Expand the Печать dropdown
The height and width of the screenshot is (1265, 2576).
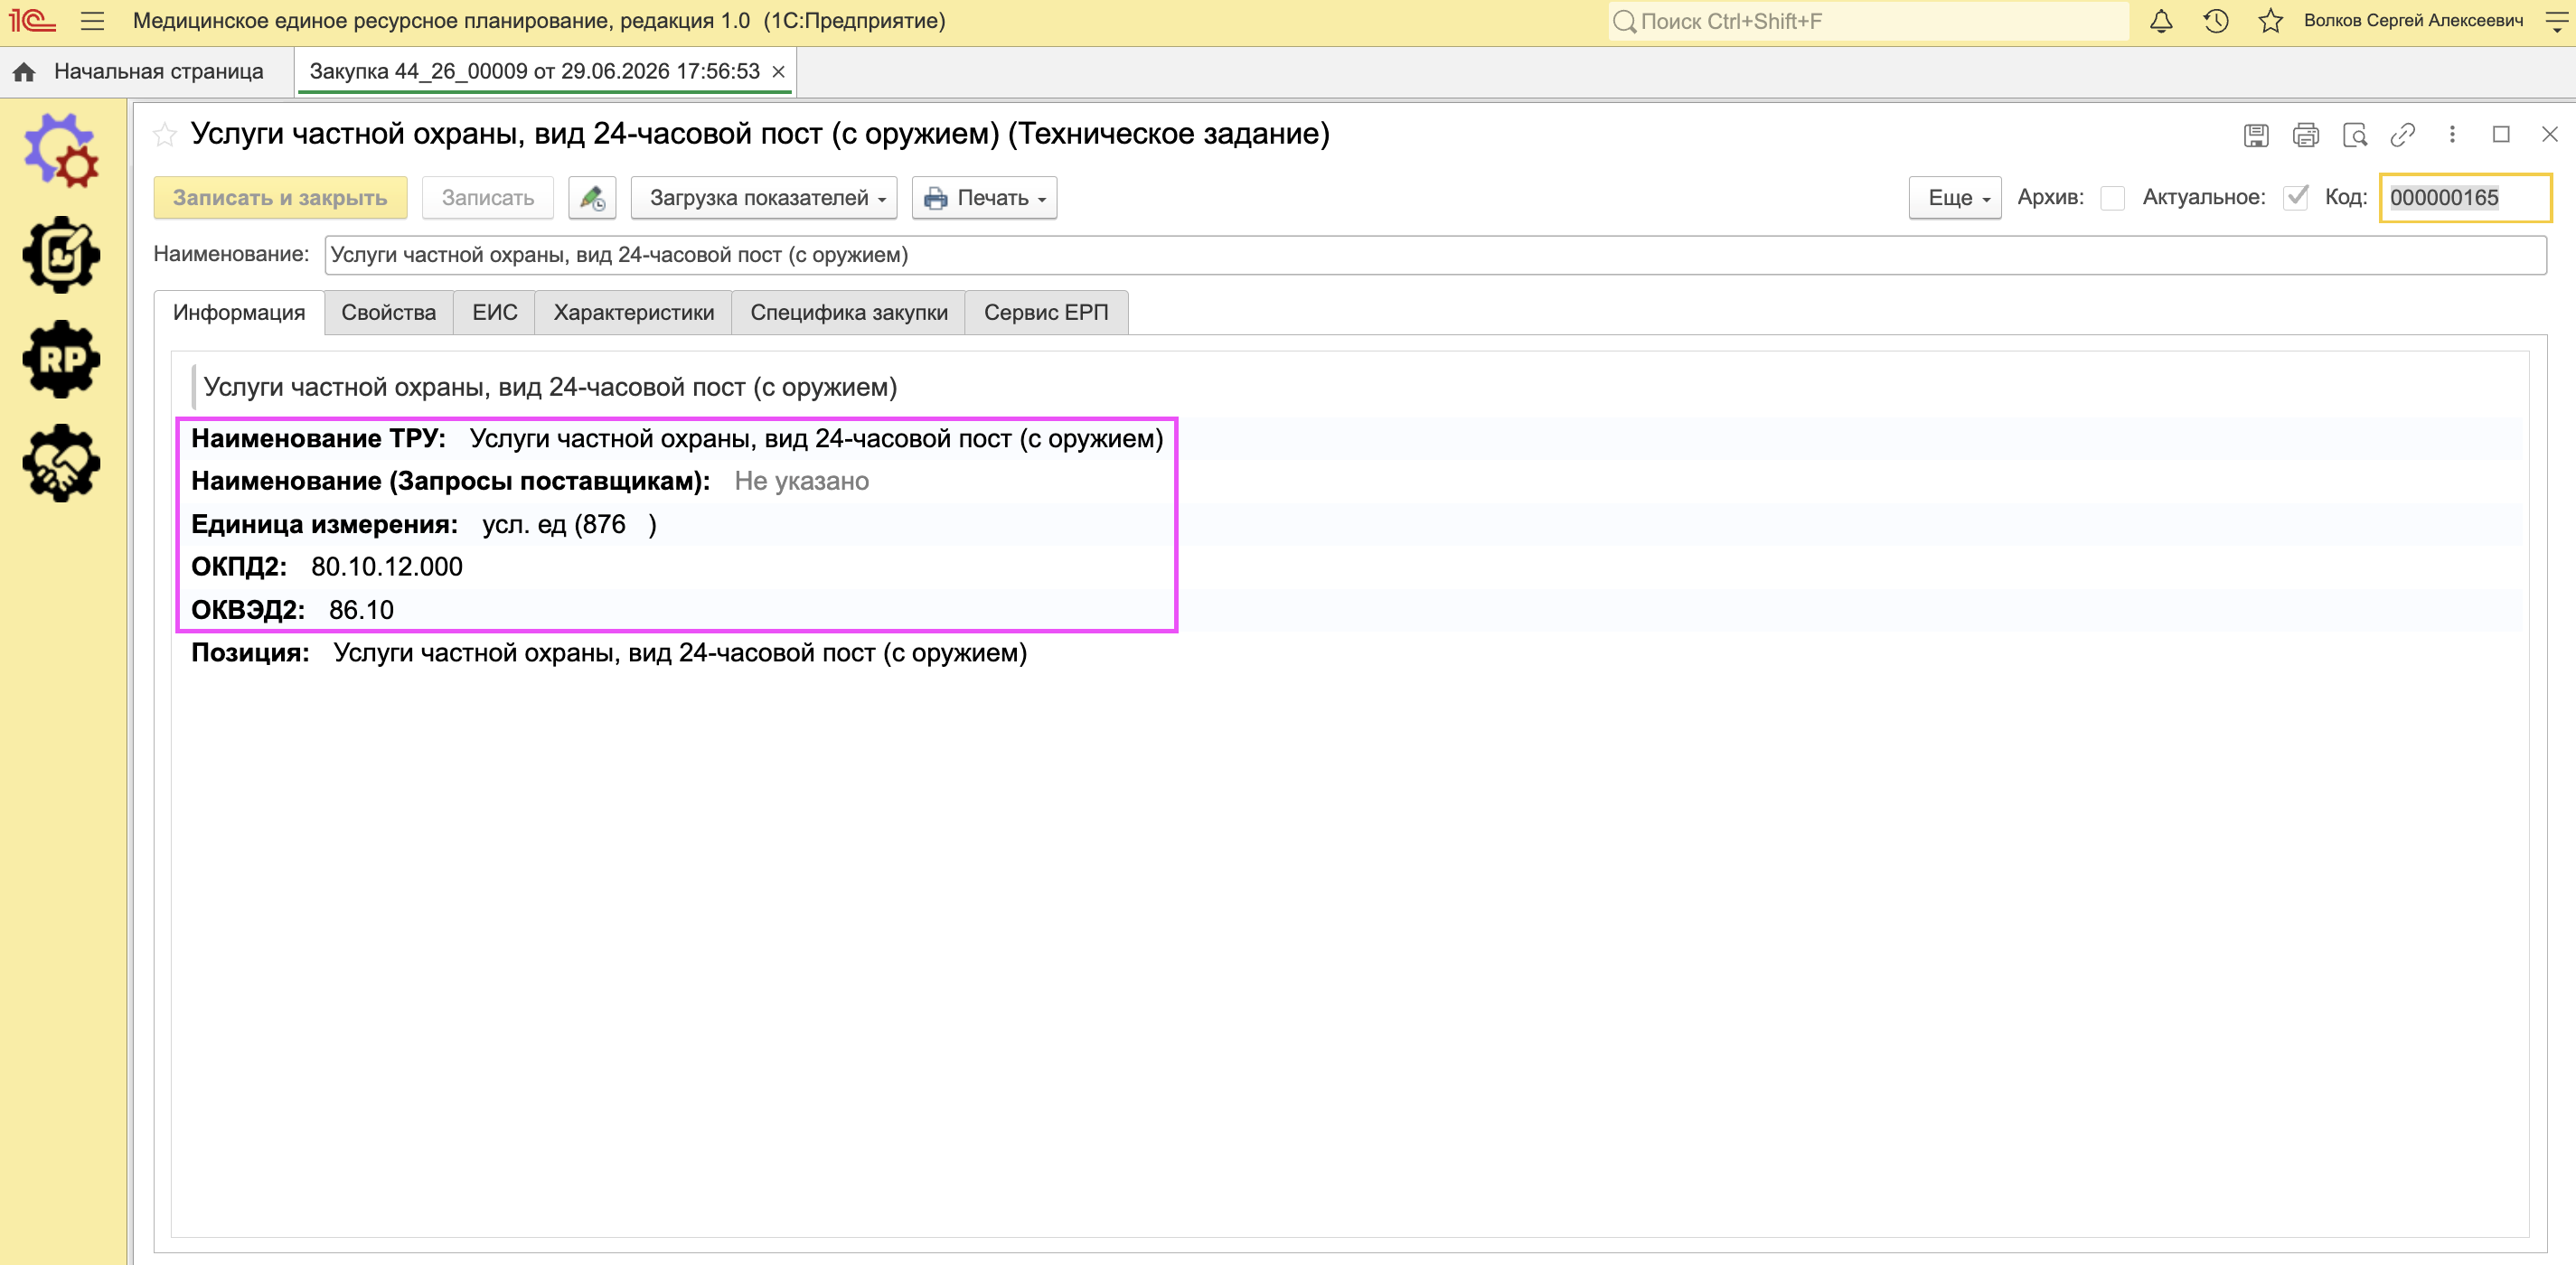click(x=984, y=198)
